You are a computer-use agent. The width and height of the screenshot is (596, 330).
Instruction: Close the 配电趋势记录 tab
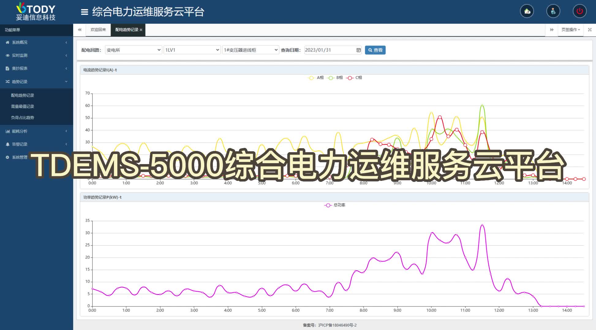tap(141, 30)
